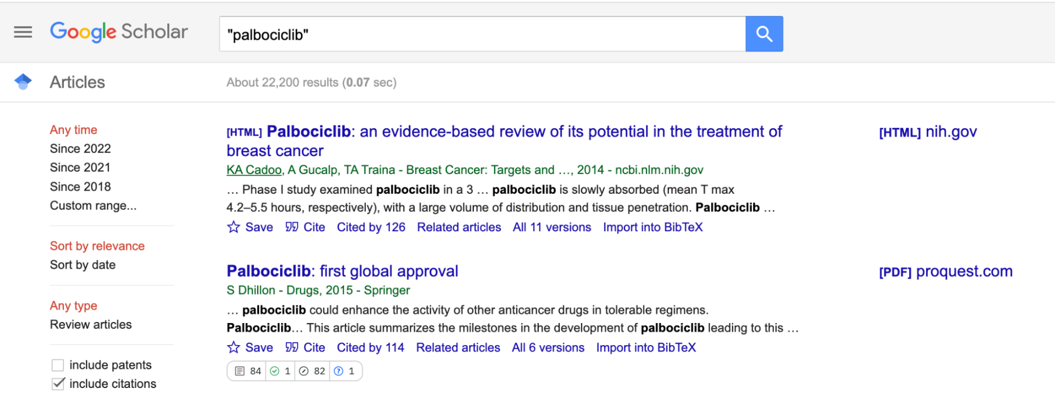Image resolution: width=1055 pixels, height=399 pixels.
Task: View All 6 versions of second result
Action: pos(548,348)
